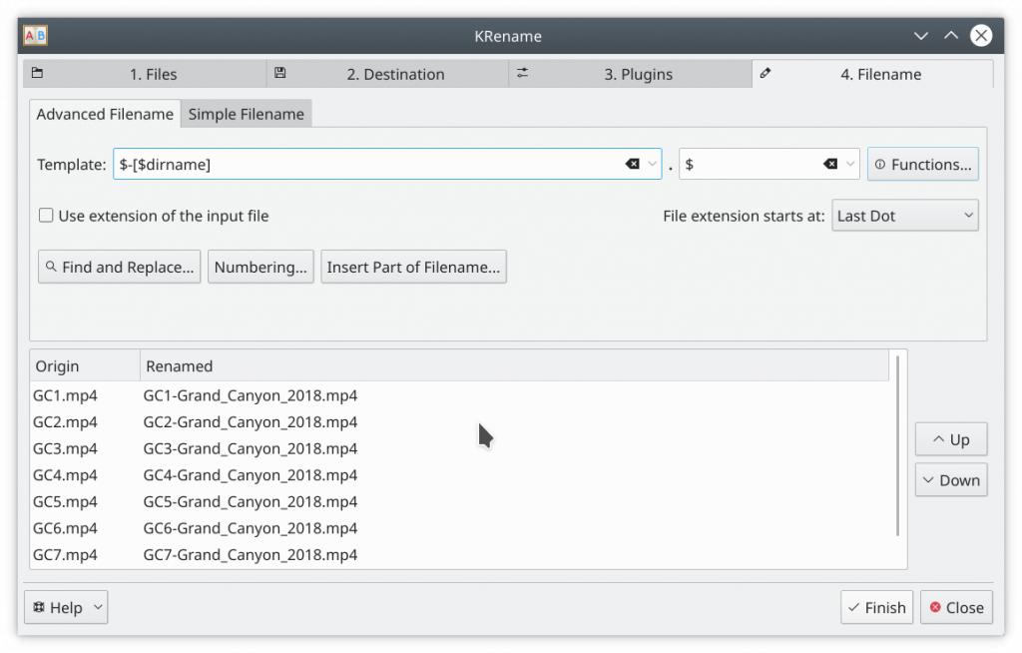The width and height of the screenshot is (1022, 653).
Task: Clear the filename template field text
Action: 632,165
